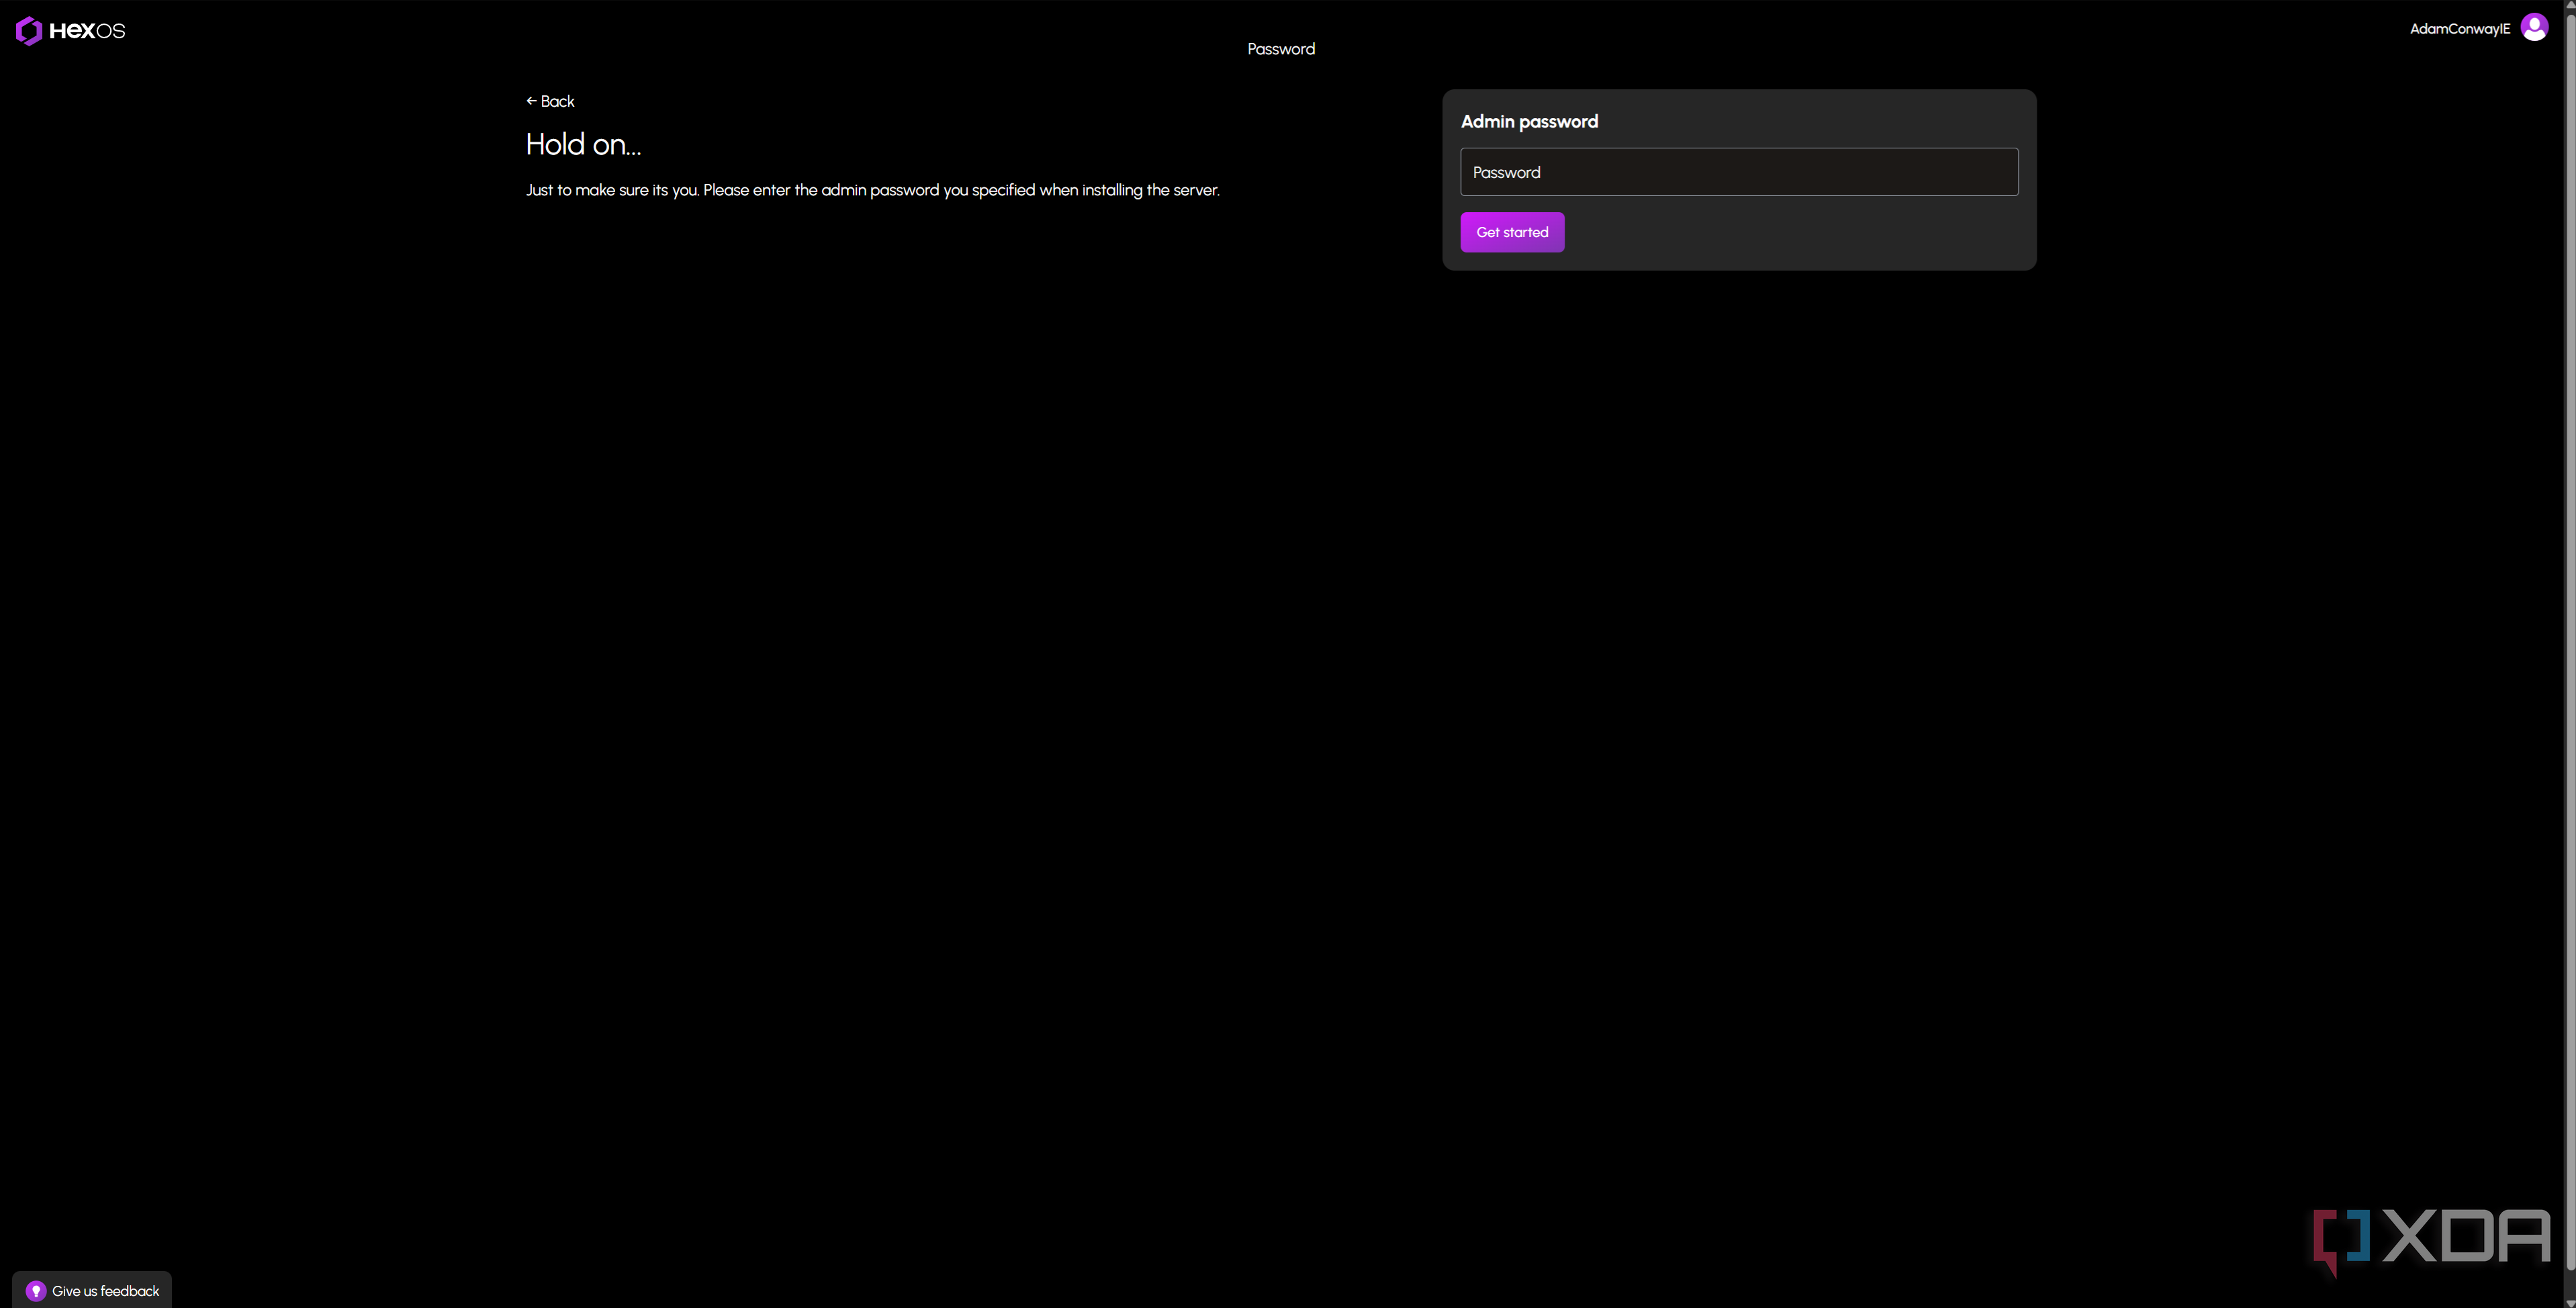Click the AdamConwayIE username
Image resolution: width=2576 pixels, height=1308 pixels.
(x=2460, y=29)
